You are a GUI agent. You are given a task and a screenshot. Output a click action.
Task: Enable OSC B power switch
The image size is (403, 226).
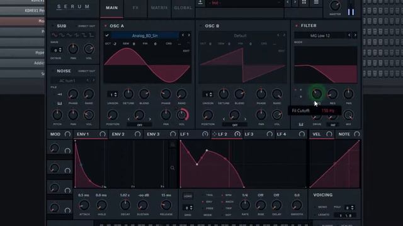click(201, 26)
